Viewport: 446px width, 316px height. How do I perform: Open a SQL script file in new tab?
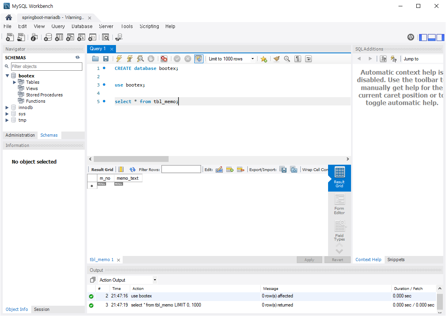pos(21,37)
